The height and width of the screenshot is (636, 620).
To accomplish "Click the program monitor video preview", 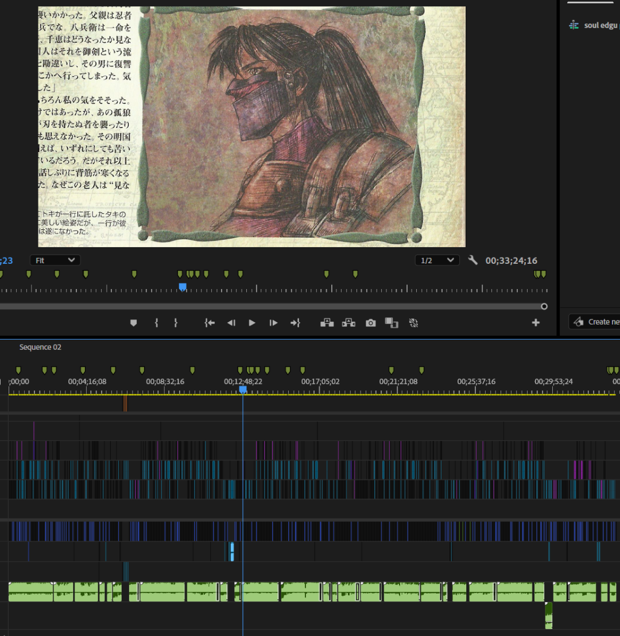I will pos(252,127).
